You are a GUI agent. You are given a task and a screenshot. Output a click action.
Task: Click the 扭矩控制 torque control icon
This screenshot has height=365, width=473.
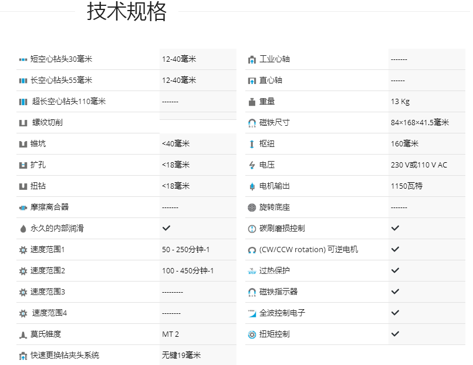(x=252, y=334)
